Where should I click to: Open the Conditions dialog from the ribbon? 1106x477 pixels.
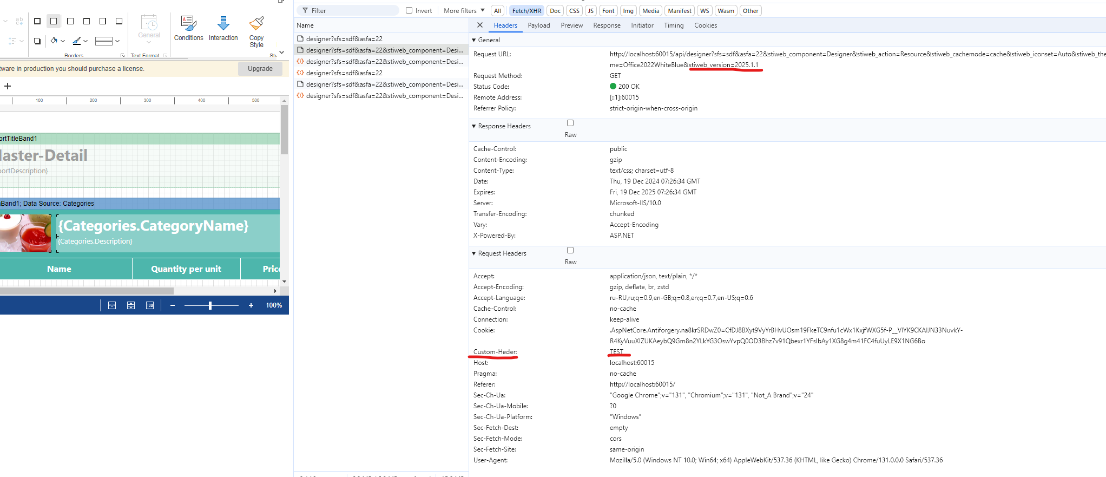tap(188, 28)
